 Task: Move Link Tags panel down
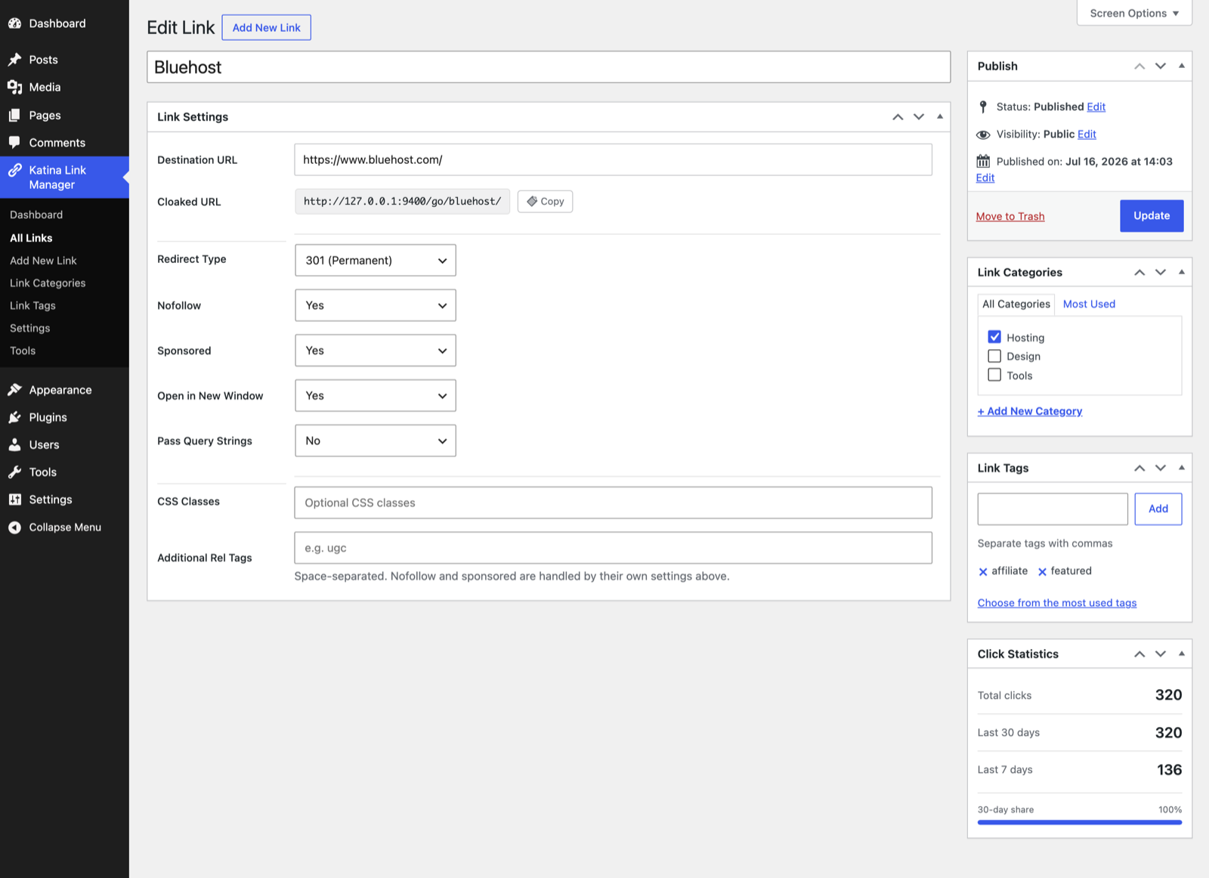[1161, 468]
